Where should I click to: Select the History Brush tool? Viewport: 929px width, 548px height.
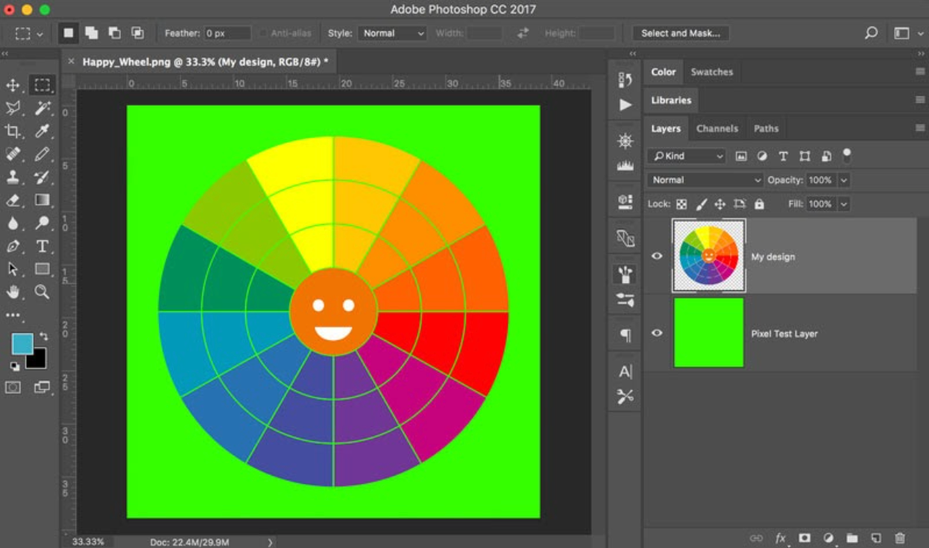pos(42,177)
